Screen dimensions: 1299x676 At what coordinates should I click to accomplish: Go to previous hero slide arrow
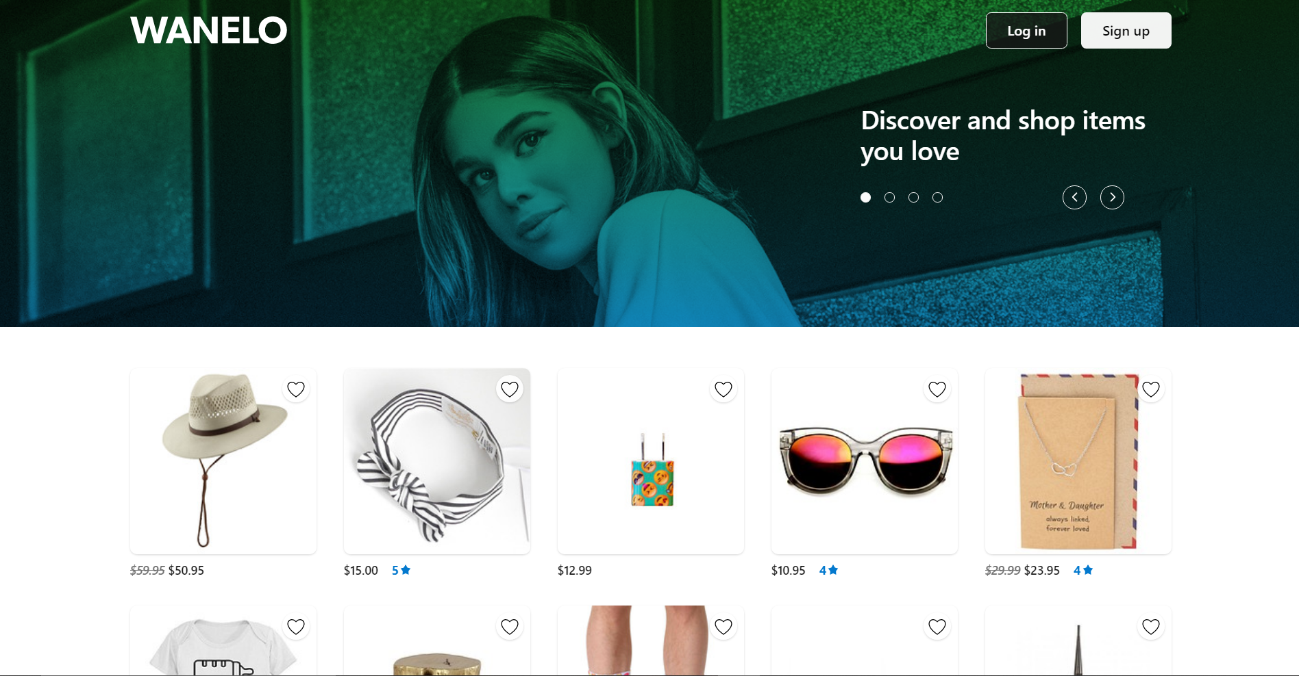click(x=1074, y=198)
